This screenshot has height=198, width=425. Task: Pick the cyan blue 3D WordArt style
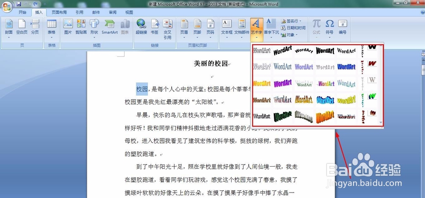click(x=325, y=100)
